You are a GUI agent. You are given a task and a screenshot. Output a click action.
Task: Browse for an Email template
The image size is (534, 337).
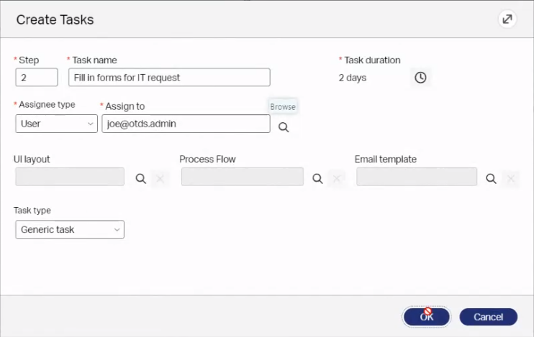coord(491,178)
